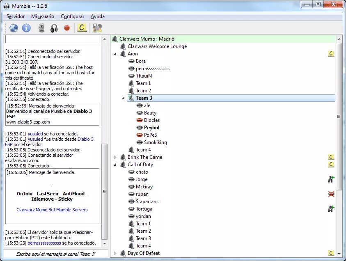346x261 pixels.
Task: Open the comment icon on Days Of Defeat row
Action: pos(331,253)
